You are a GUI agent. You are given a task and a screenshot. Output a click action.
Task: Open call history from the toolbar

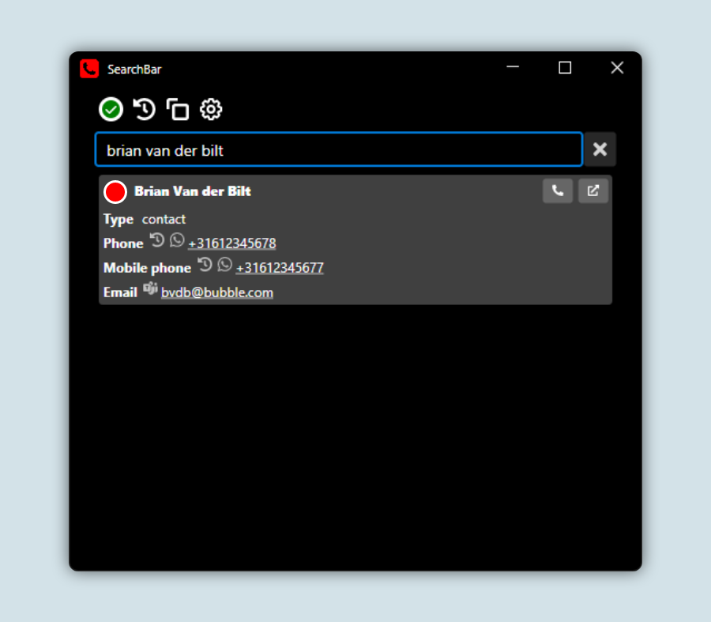pyautogui.click(x=145, y=109)
